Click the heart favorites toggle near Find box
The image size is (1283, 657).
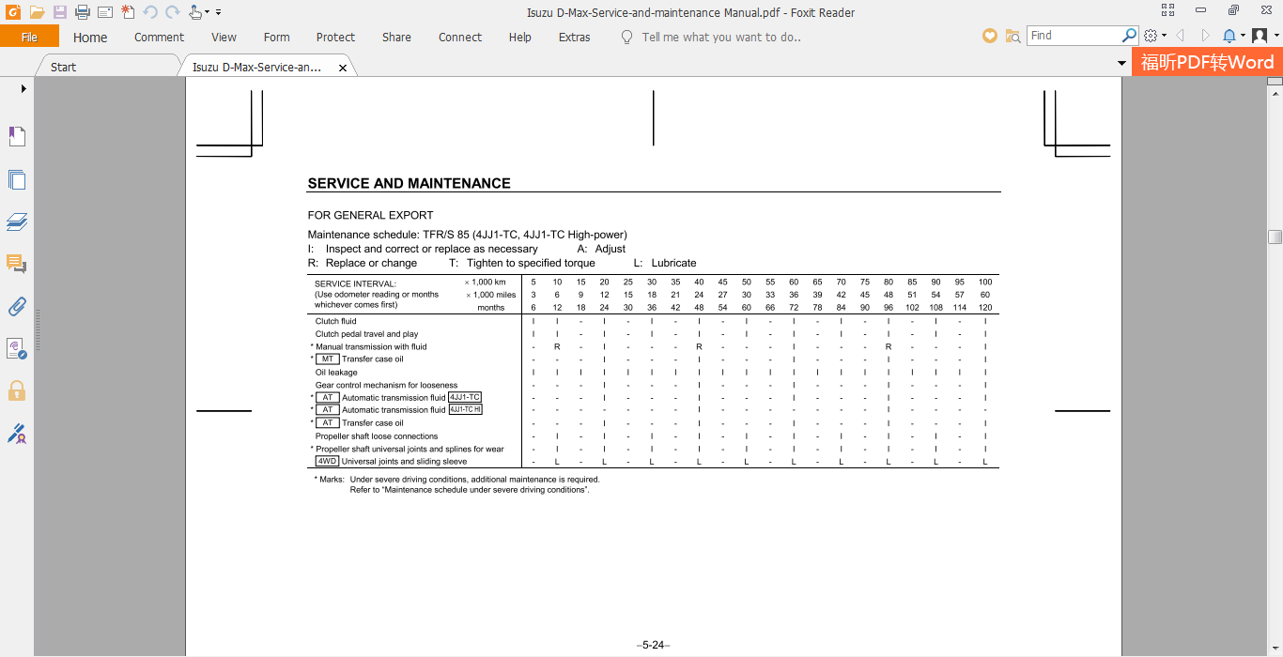click(989, 36)
